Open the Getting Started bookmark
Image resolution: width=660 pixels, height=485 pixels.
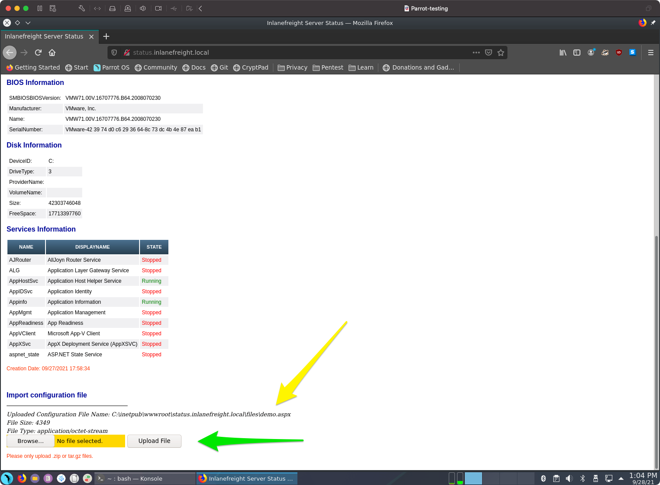[x=33, y=67]
